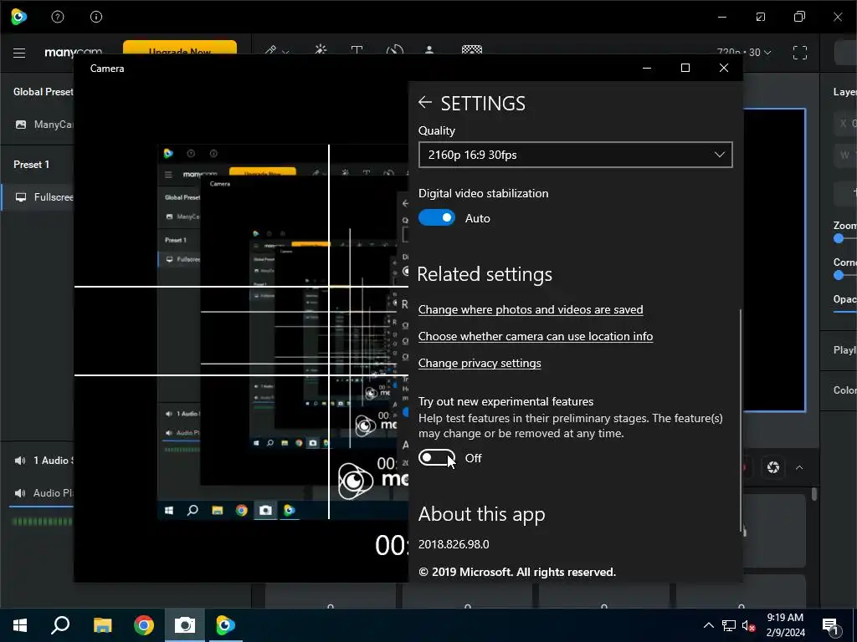Expand the chevron beside snapshot button
This screenshot has width=857, height=642.
tap(799, 468)
